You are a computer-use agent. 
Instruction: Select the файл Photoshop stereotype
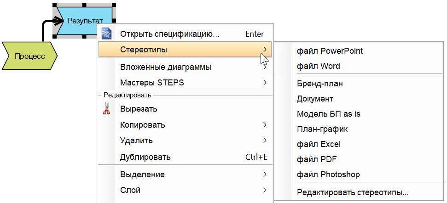(x=328, y=175)
